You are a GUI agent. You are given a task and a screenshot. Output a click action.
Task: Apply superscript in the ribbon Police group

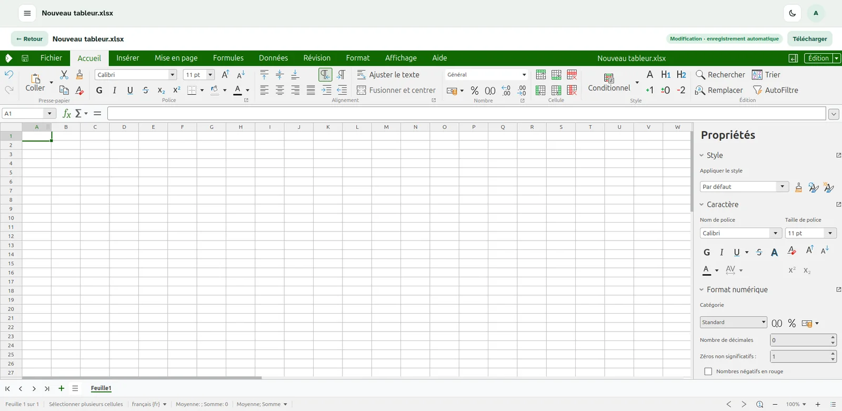pos(177,90)
